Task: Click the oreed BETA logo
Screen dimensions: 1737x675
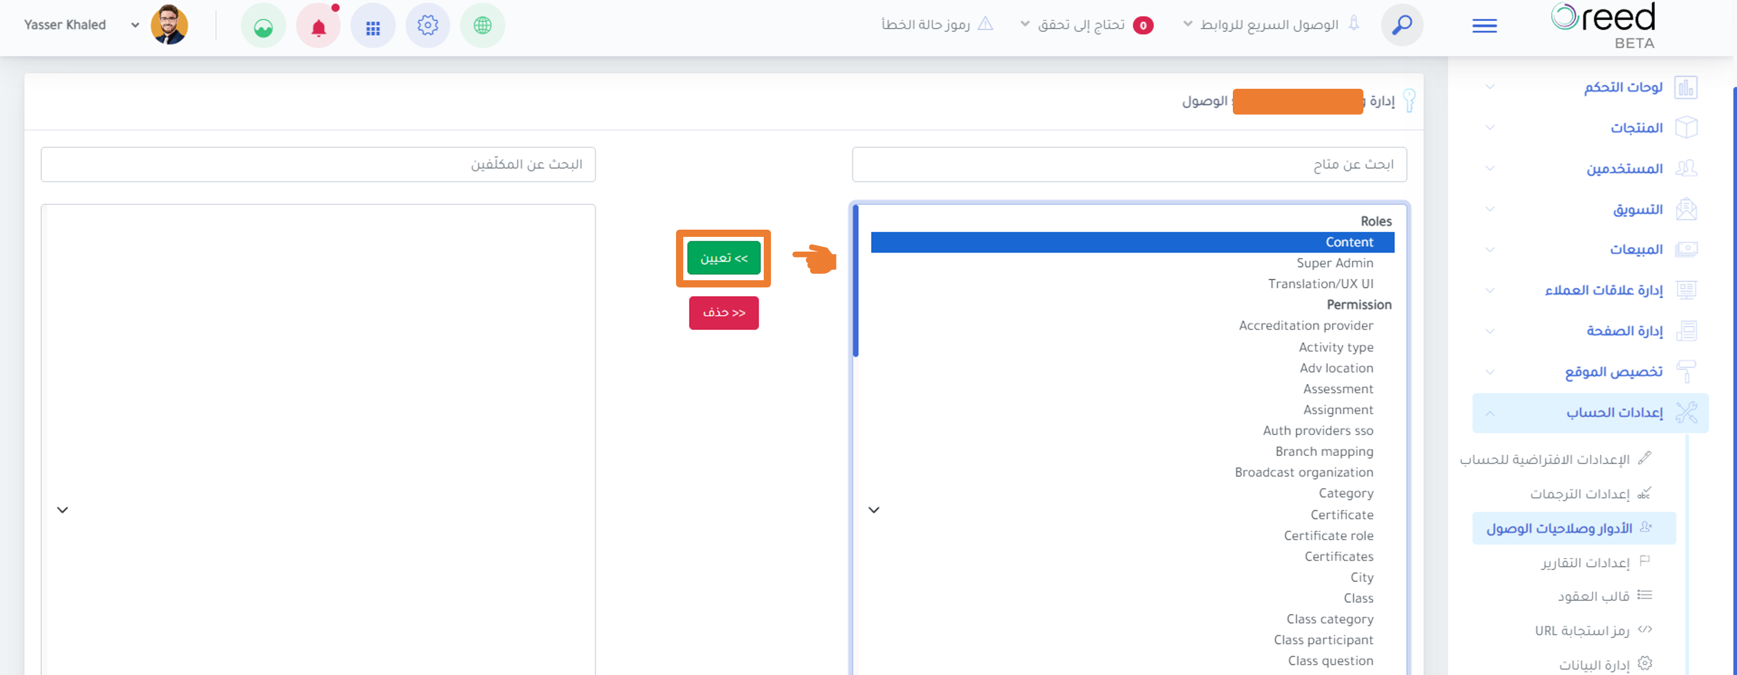Action: coord(1603,25)
